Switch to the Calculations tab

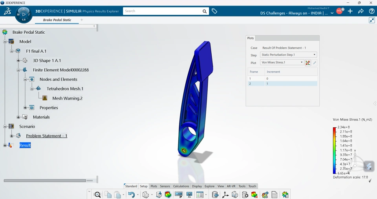pos(181,186)
